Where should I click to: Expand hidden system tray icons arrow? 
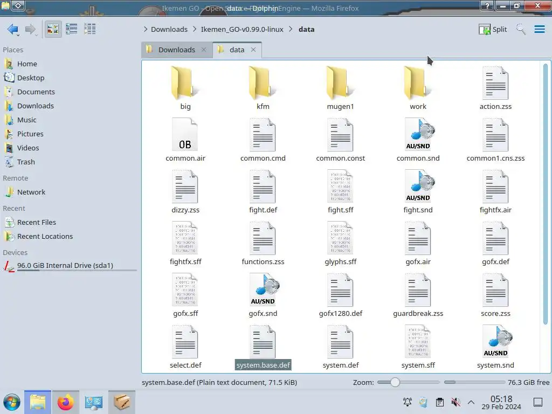pyautogui.click(x=471, y=402)
